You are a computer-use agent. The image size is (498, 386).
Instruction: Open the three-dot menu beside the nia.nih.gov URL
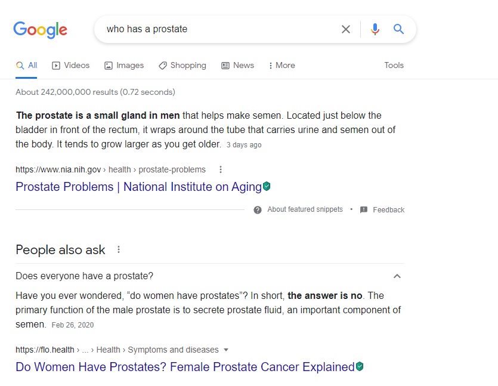point(221,169)
